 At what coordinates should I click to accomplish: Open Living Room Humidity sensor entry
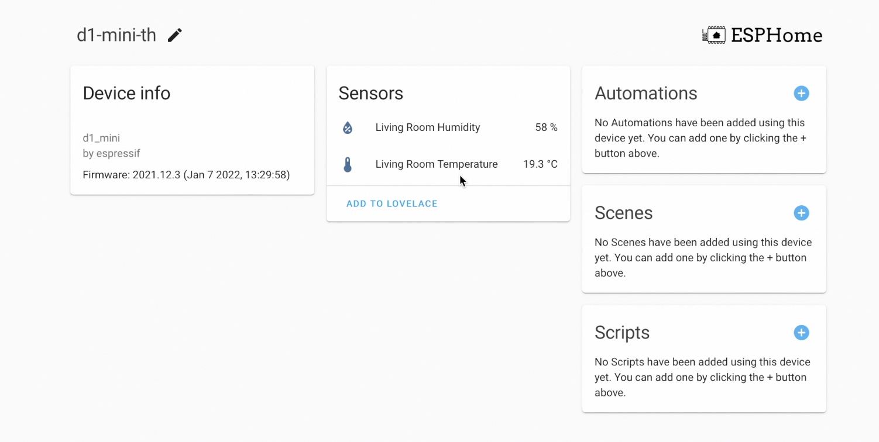[x=448, y=127]
